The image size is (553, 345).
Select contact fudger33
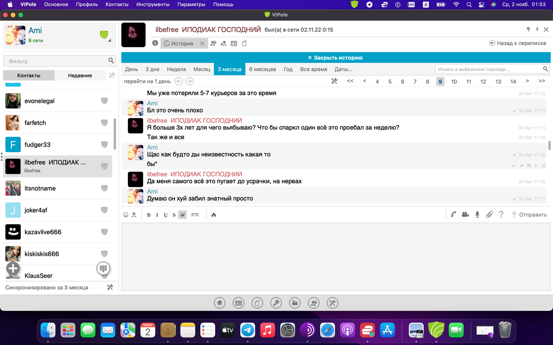[x=57, y=144]
